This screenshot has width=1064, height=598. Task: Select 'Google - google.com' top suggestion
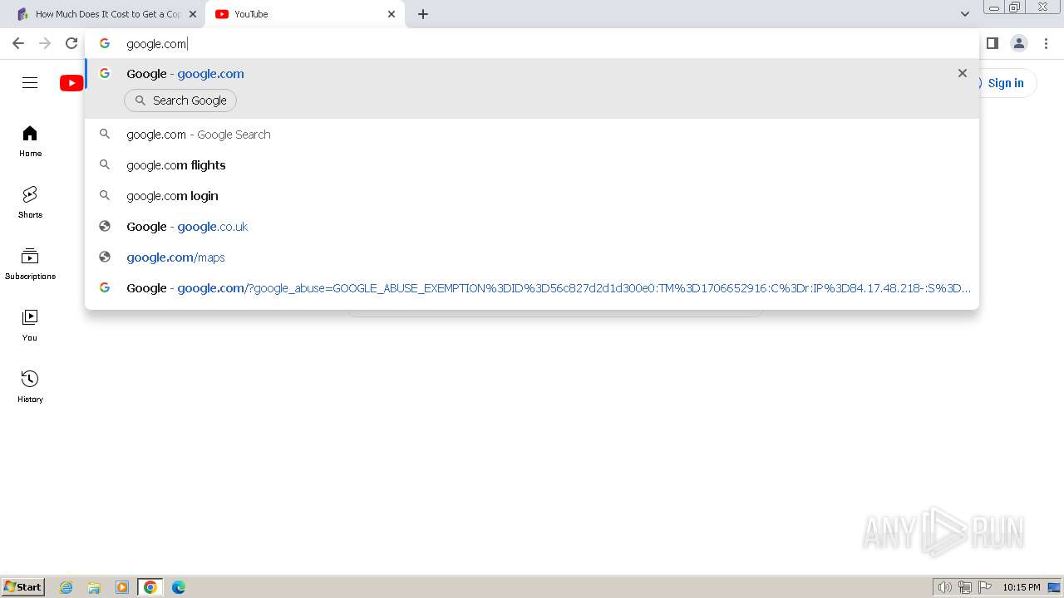coord(532,73)
